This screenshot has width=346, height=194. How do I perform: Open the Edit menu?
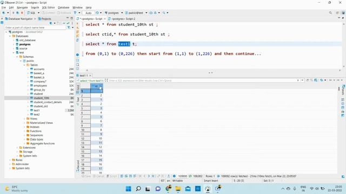pyautogui.click(x=11, y=8)
